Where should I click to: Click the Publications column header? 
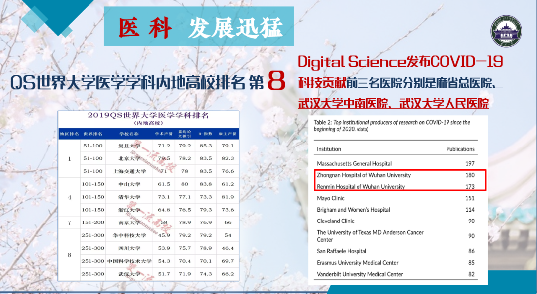[x=460, y=149]
